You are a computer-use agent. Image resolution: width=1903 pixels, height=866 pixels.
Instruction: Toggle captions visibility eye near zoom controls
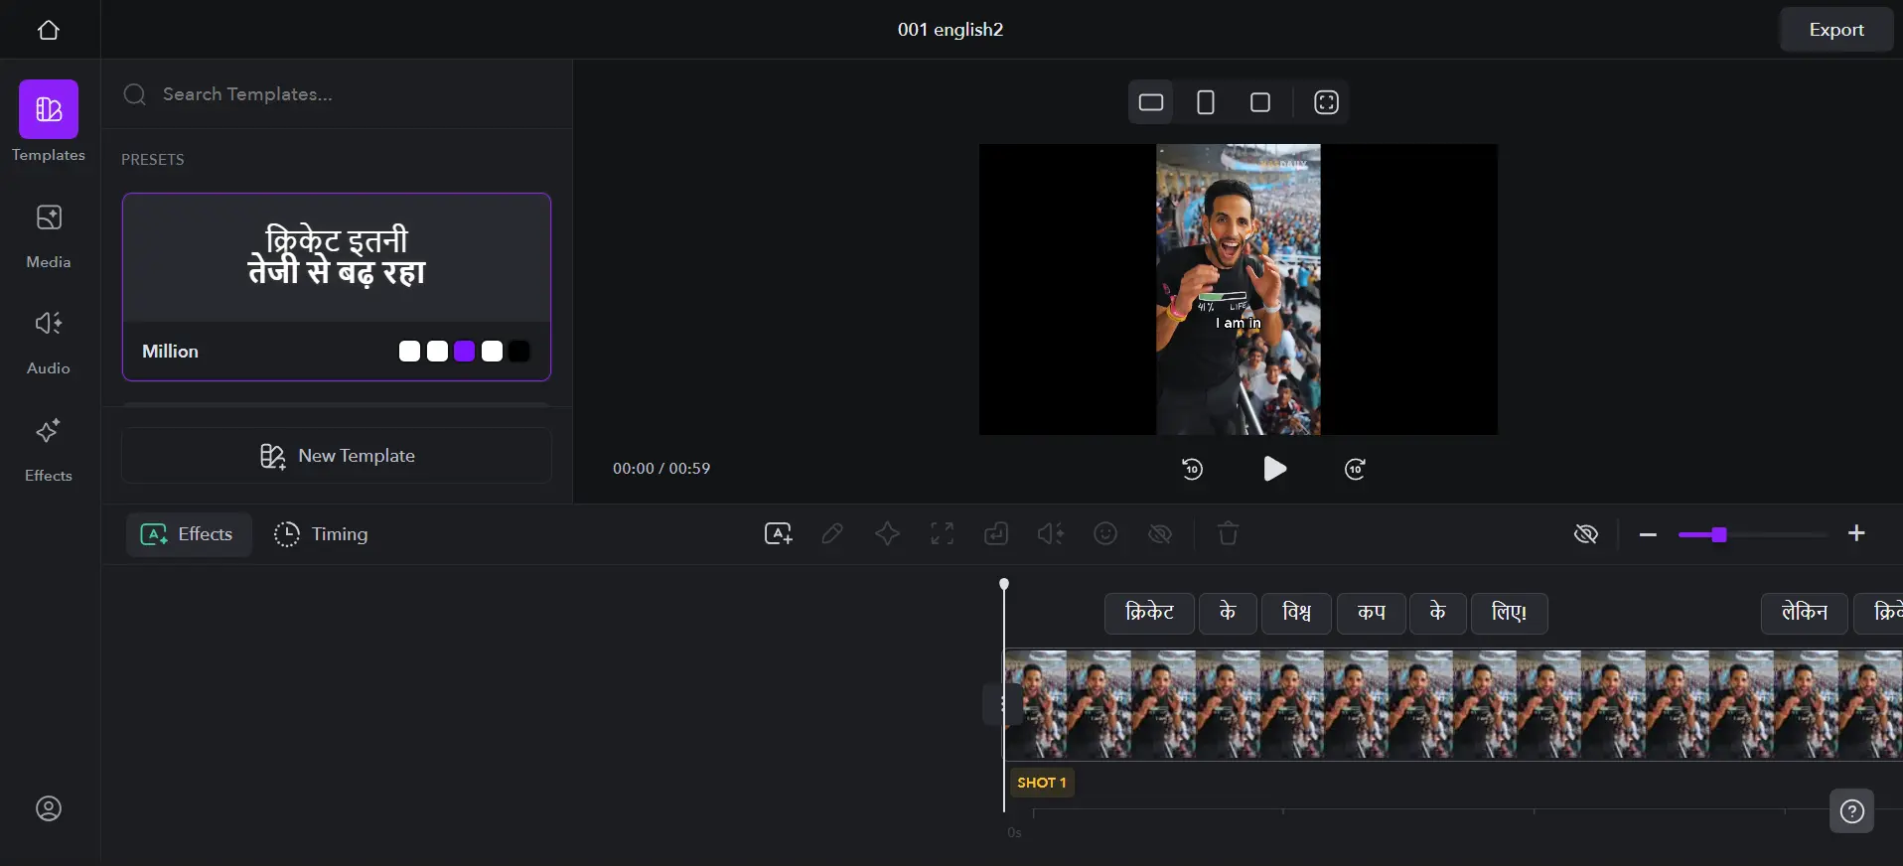click(1586, 534)
